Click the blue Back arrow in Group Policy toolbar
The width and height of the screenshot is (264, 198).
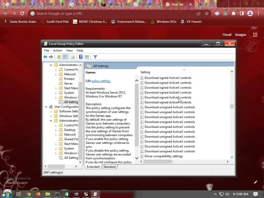[x=45, y=57]
